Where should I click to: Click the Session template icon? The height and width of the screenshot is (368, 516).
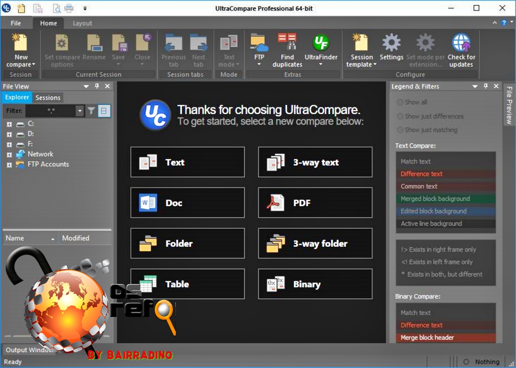click(x=361, y=43)
